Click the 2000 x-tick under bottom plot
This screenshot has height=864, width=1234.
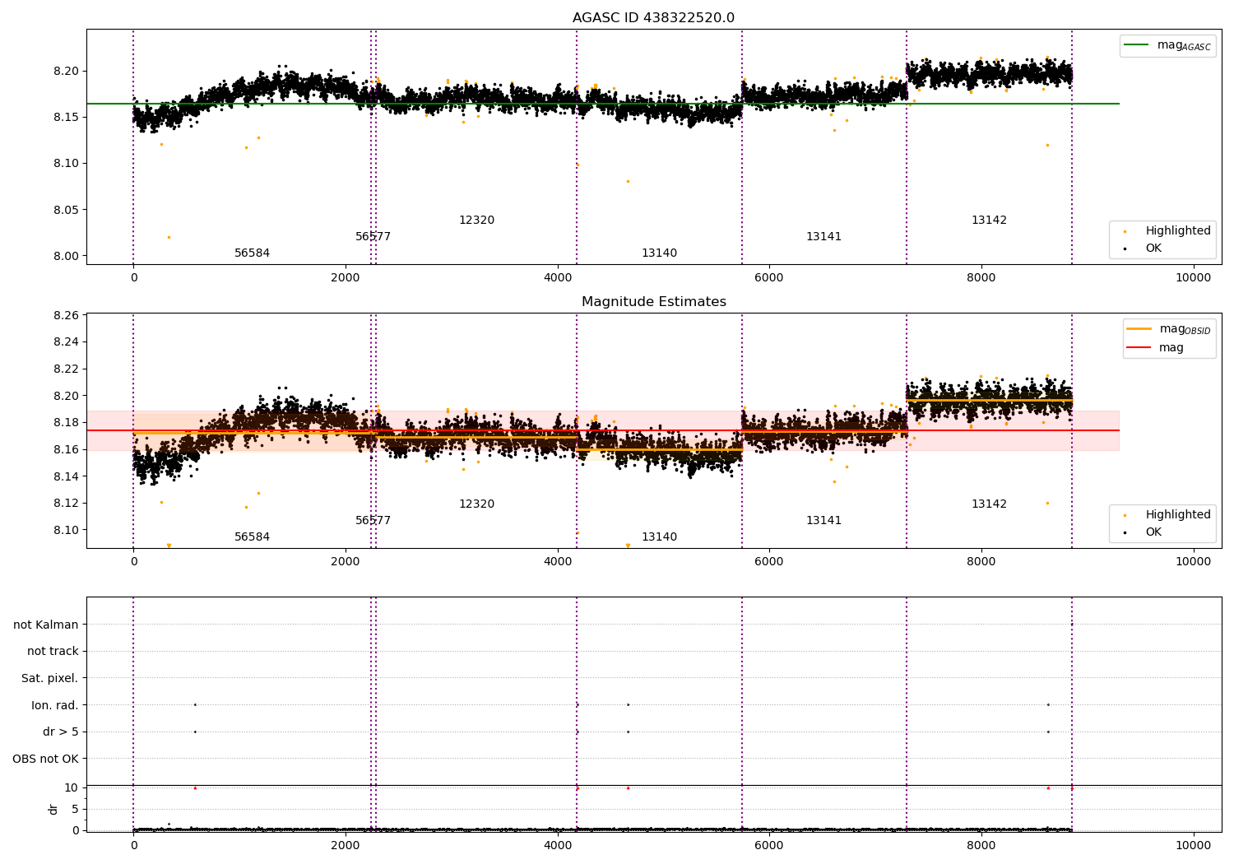tap(346, 845)
